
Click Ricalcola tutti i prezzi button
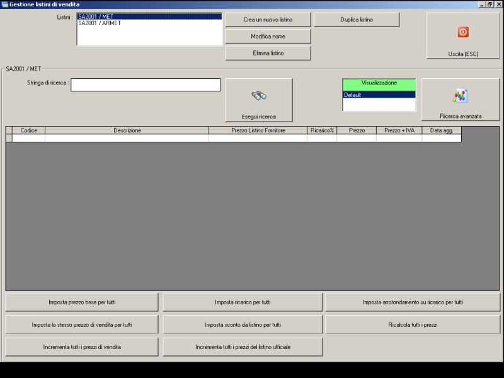pos(413,324)
